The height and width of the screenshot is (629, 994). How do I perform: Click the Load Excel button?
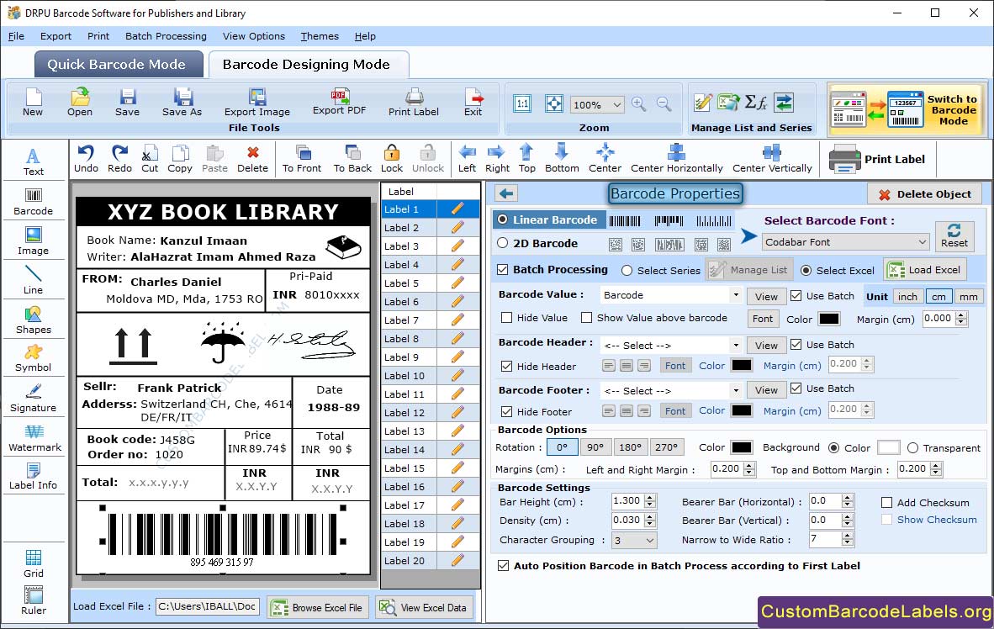pyautogui.click(x=926, y=269)
